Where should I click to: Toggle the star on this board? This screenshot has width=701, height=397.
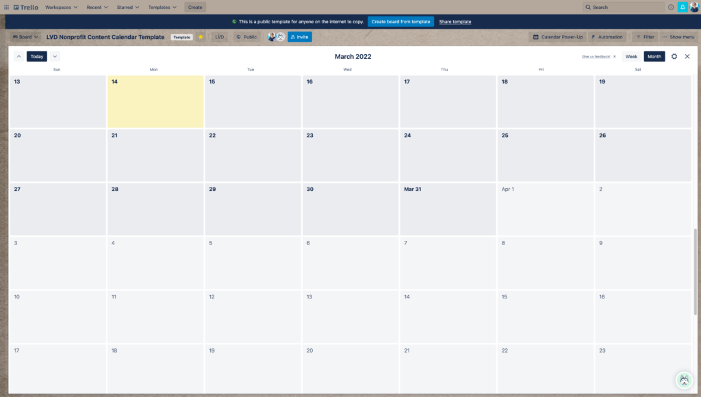[201, 37]
